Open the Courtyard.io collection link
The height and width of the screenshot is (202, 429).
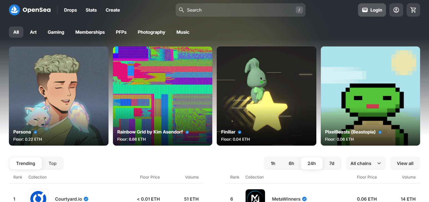[69, 199]
